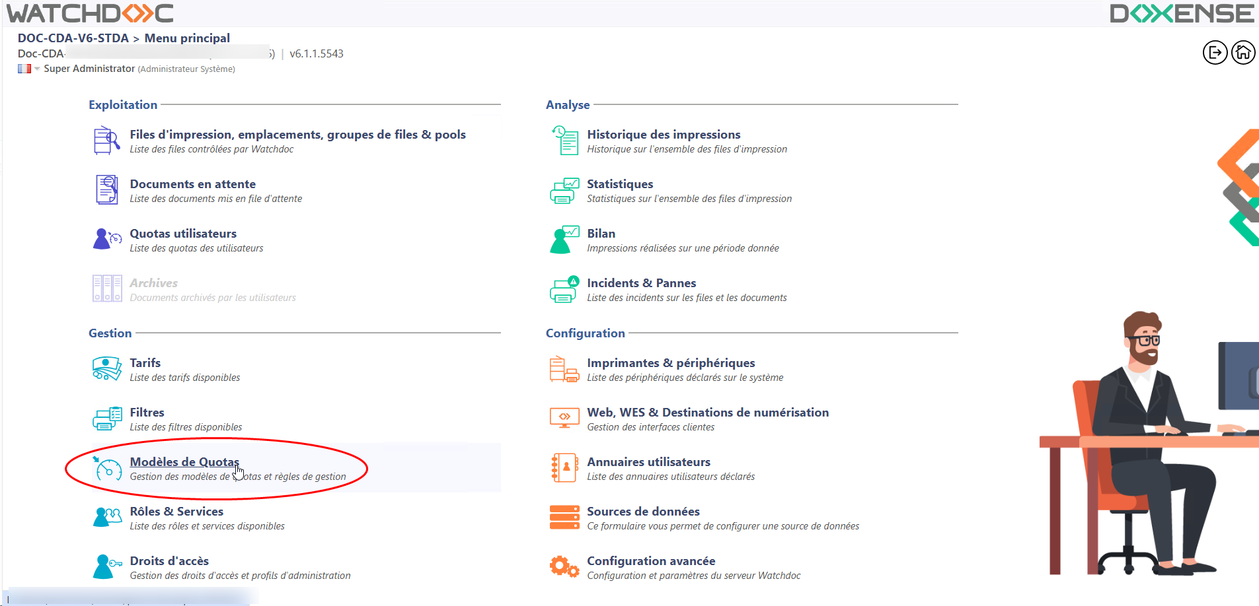Open the language flag dropdown
1259x606 pixels.
pyautogui.click(x=28, y=69)
